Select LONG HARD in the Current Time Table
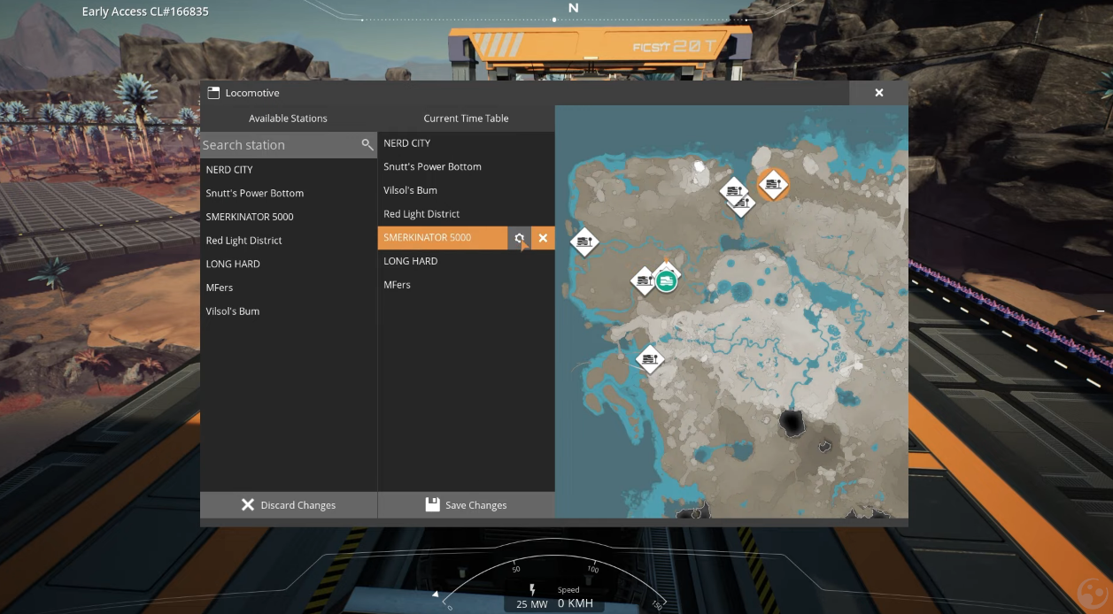 coord(467,261)
